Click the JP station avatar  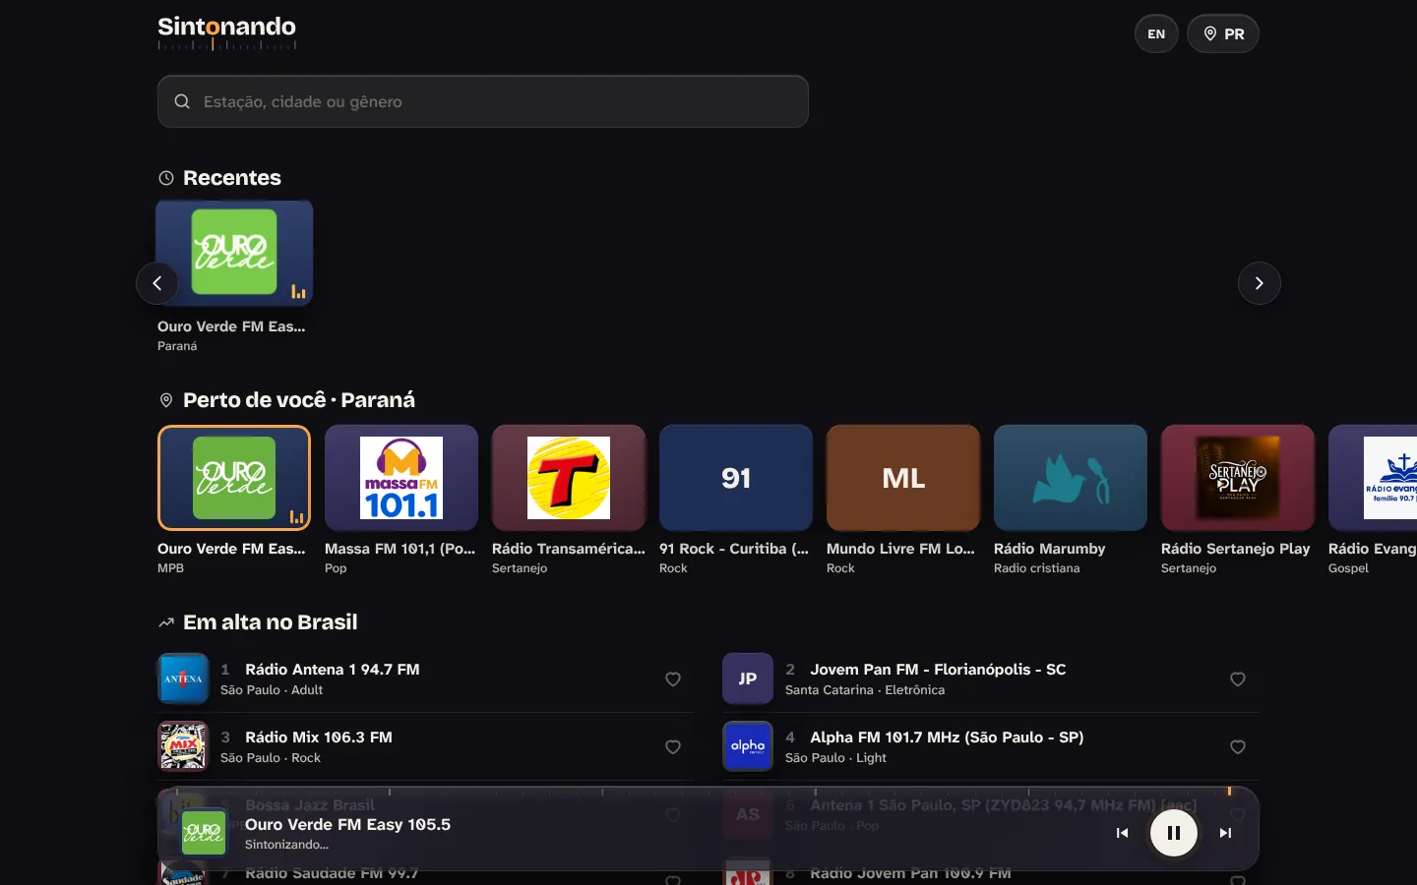(x=748, y=678)
